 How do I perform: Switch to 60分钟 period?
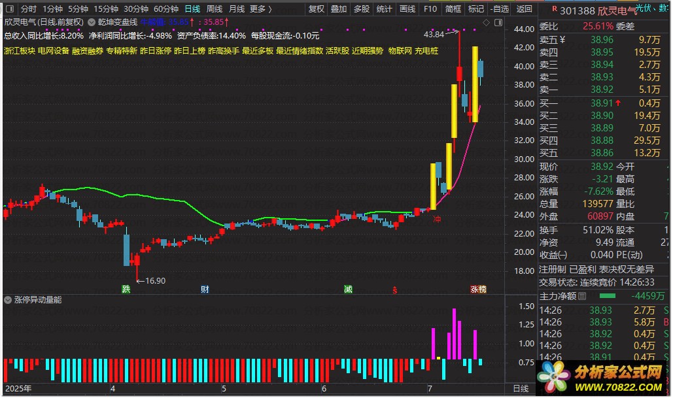[166, 8]
